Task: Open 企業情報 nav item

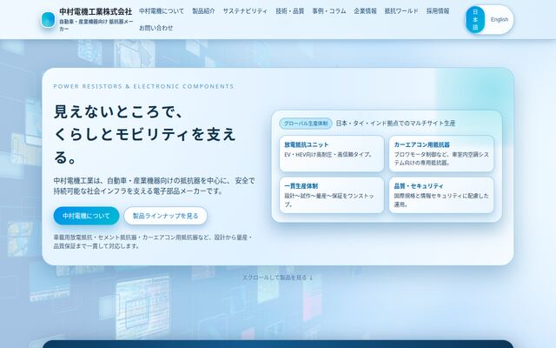Action: tap(365, 11)
